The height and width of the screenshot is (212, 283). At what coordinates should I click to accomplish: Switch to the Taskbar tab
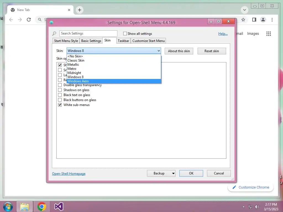[x=124, y=41]
